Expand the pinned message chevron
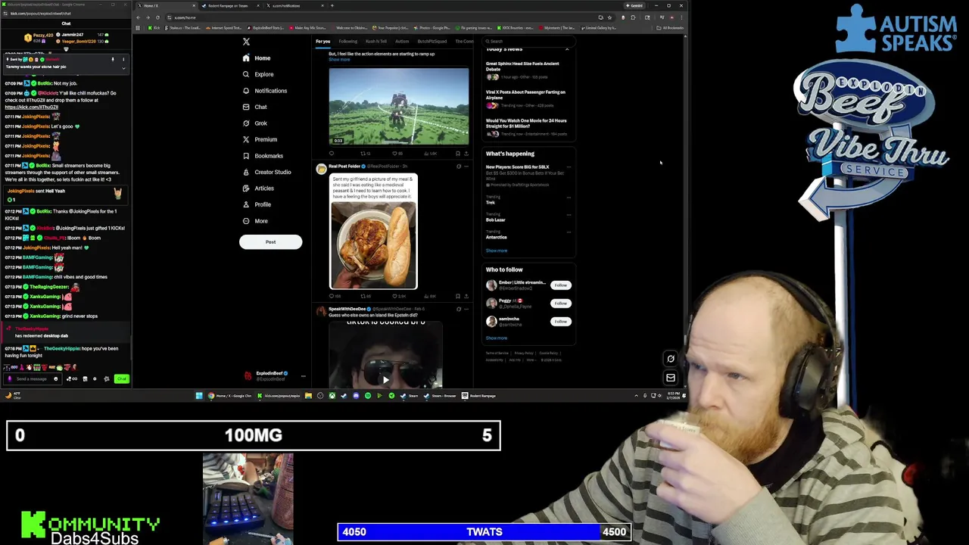 (x=123, y=68)
